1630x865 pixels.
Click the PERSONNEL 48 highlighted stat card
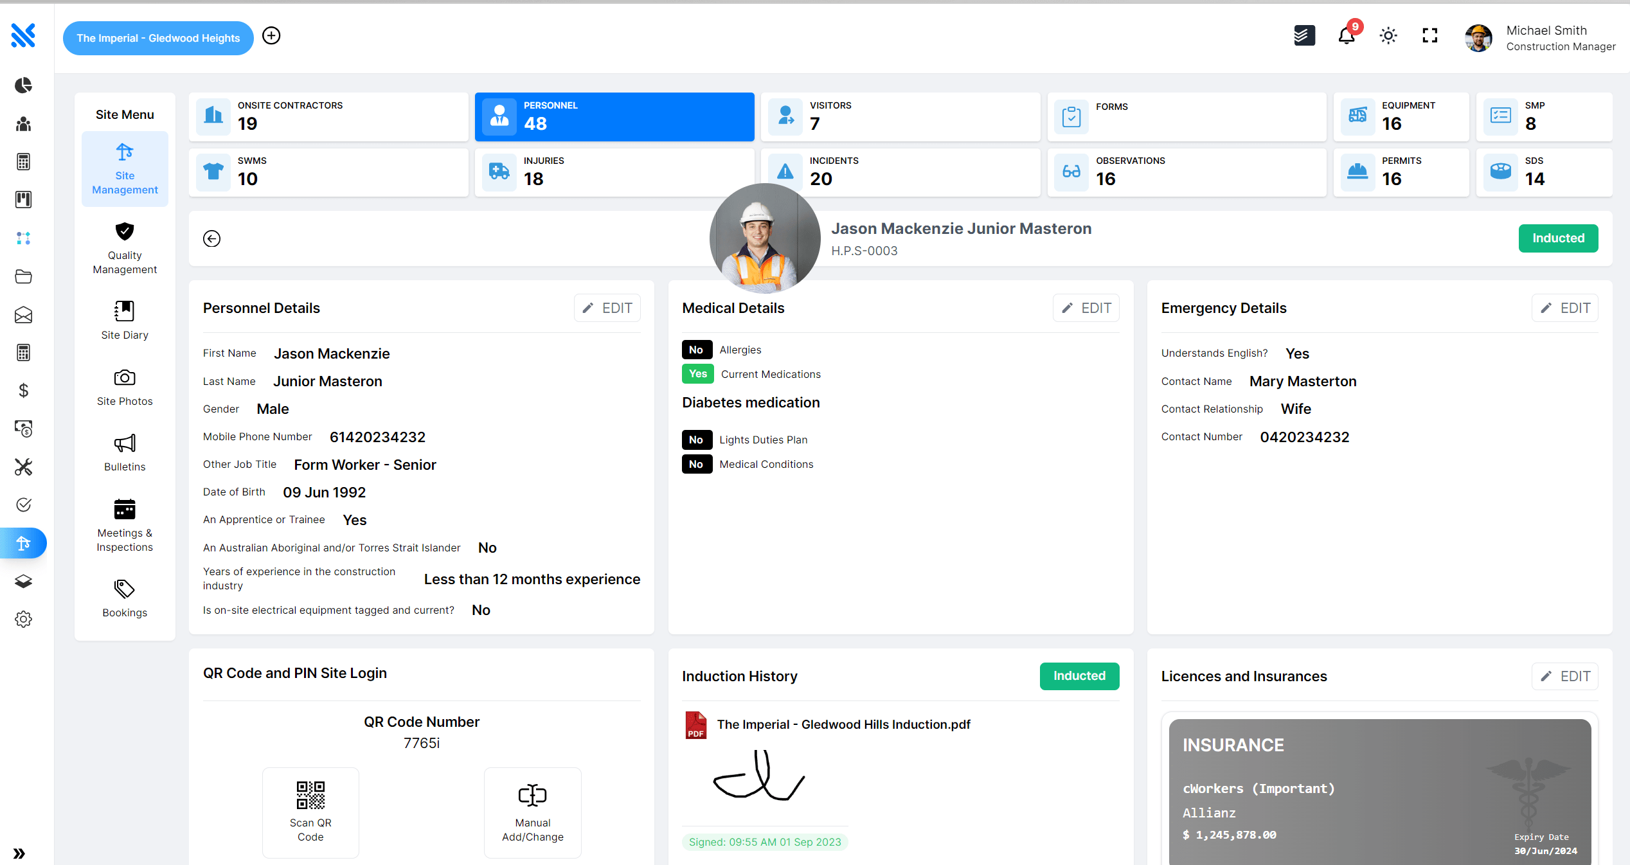pos(614,116)
